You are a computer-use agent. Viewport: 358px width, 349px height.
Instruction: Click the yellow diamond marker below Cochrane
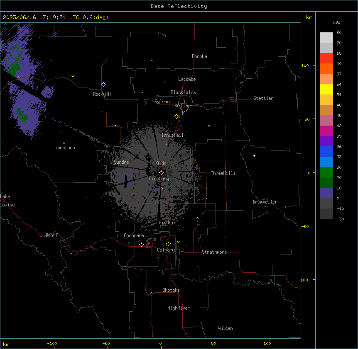click(141, 245)
